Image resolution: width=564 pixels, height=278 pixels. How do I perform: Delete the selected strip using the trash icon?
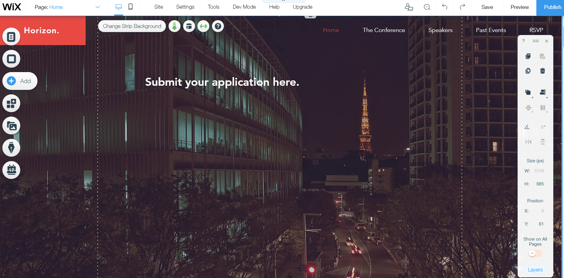tap(542, 71)
